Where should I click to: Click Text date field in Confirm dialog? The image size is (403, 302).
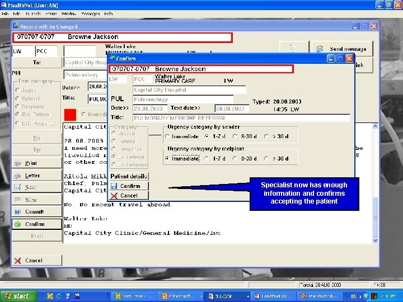232,108
